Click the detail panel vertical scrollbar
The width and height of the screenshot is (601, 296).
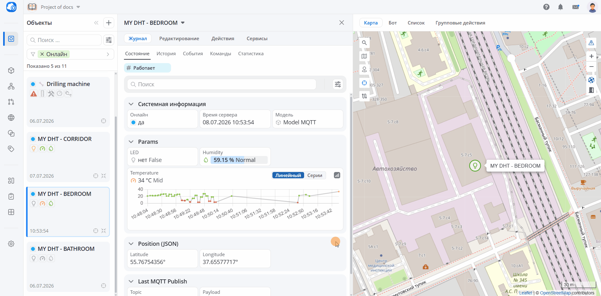pos(351,185)
